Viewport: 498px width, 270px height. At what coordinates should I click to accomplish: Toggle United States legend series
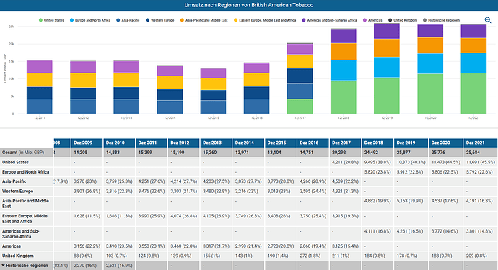51,20
